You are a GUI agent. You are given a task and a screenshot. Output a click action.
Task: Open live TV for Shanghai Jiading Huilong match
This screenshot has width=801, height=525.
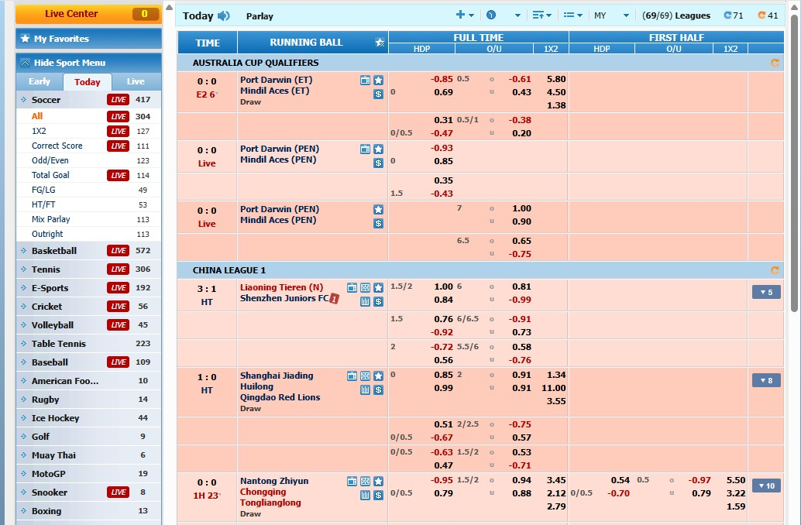[352, 376]
